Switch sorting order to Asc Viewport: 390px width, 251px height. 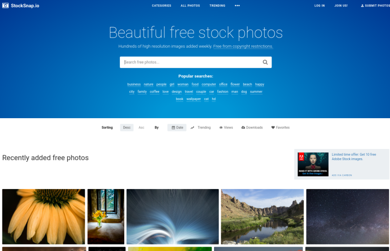click(x=141, y=127)
